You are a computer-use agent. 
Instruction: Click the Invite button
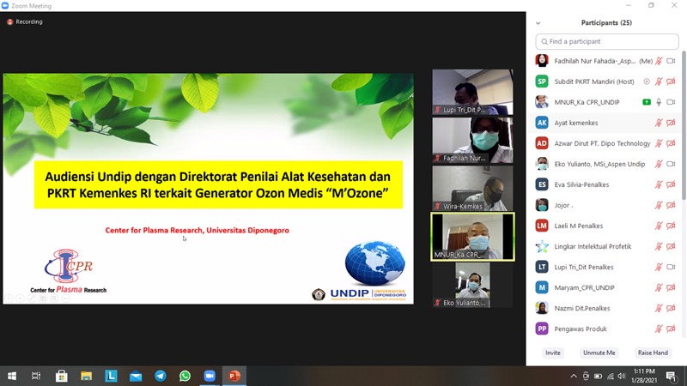click(x=552, y=353)
